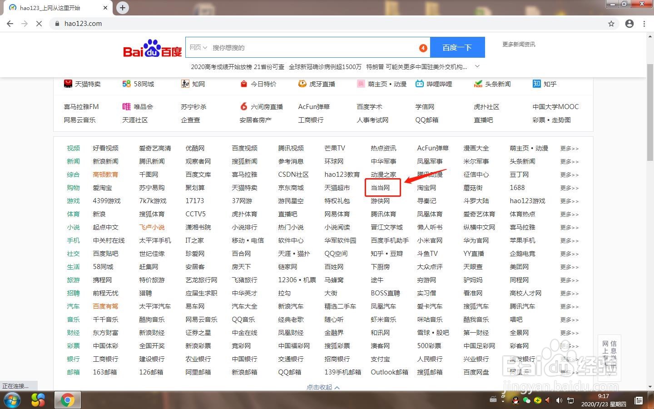Open the 4399游戏 link
The image size is (654, 409).
coord(107,201)
